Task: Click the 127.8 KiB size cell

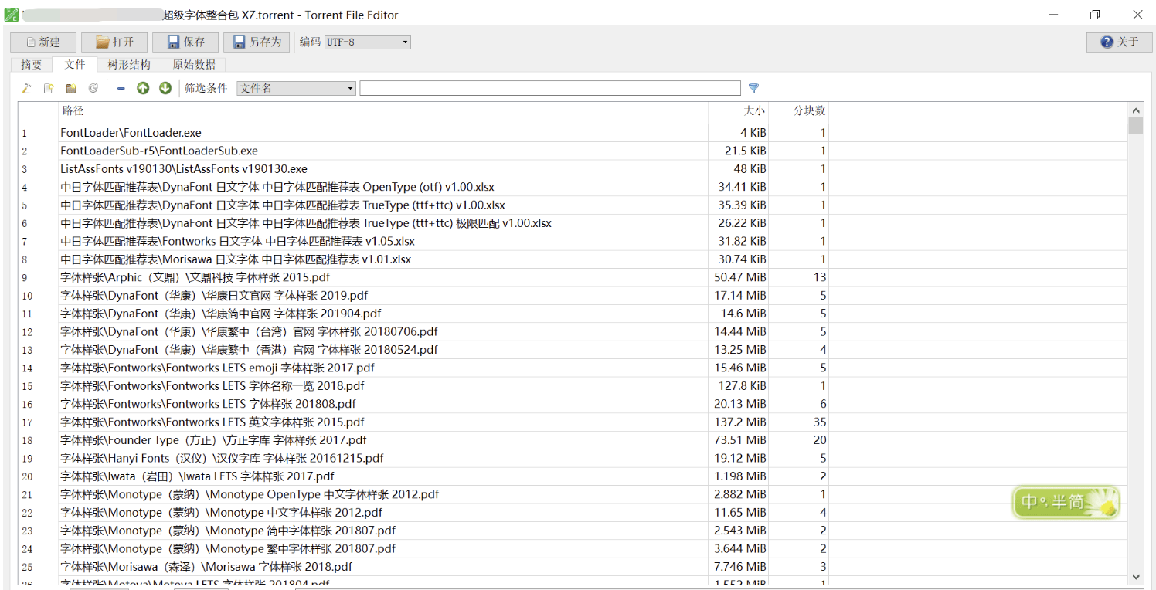Action: tap(739, 385)
